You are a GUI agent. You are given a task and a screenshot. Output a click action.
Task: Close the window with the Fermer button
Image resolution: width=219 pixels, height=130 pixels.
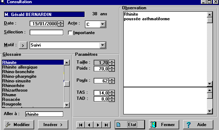(164, 125)
